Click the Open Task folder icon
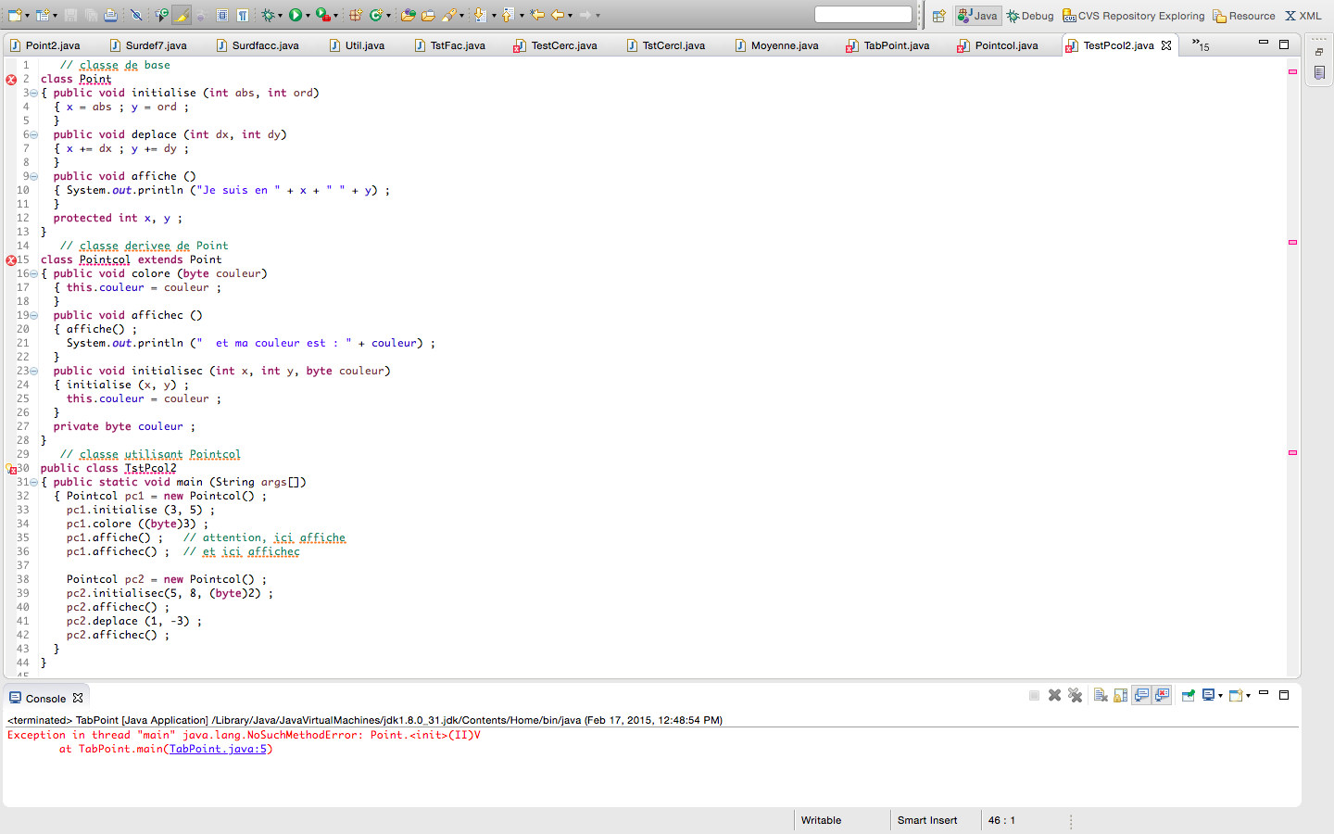Image resolution: width=1334 pixels, height=834 pixels. (428, 15)
